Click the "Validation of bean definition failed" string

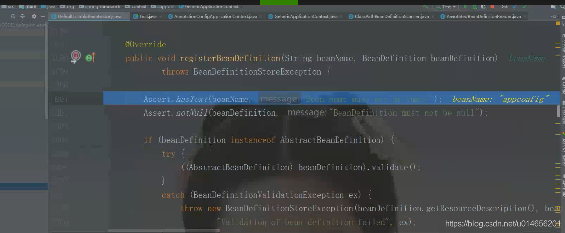[x=304, y=222]
